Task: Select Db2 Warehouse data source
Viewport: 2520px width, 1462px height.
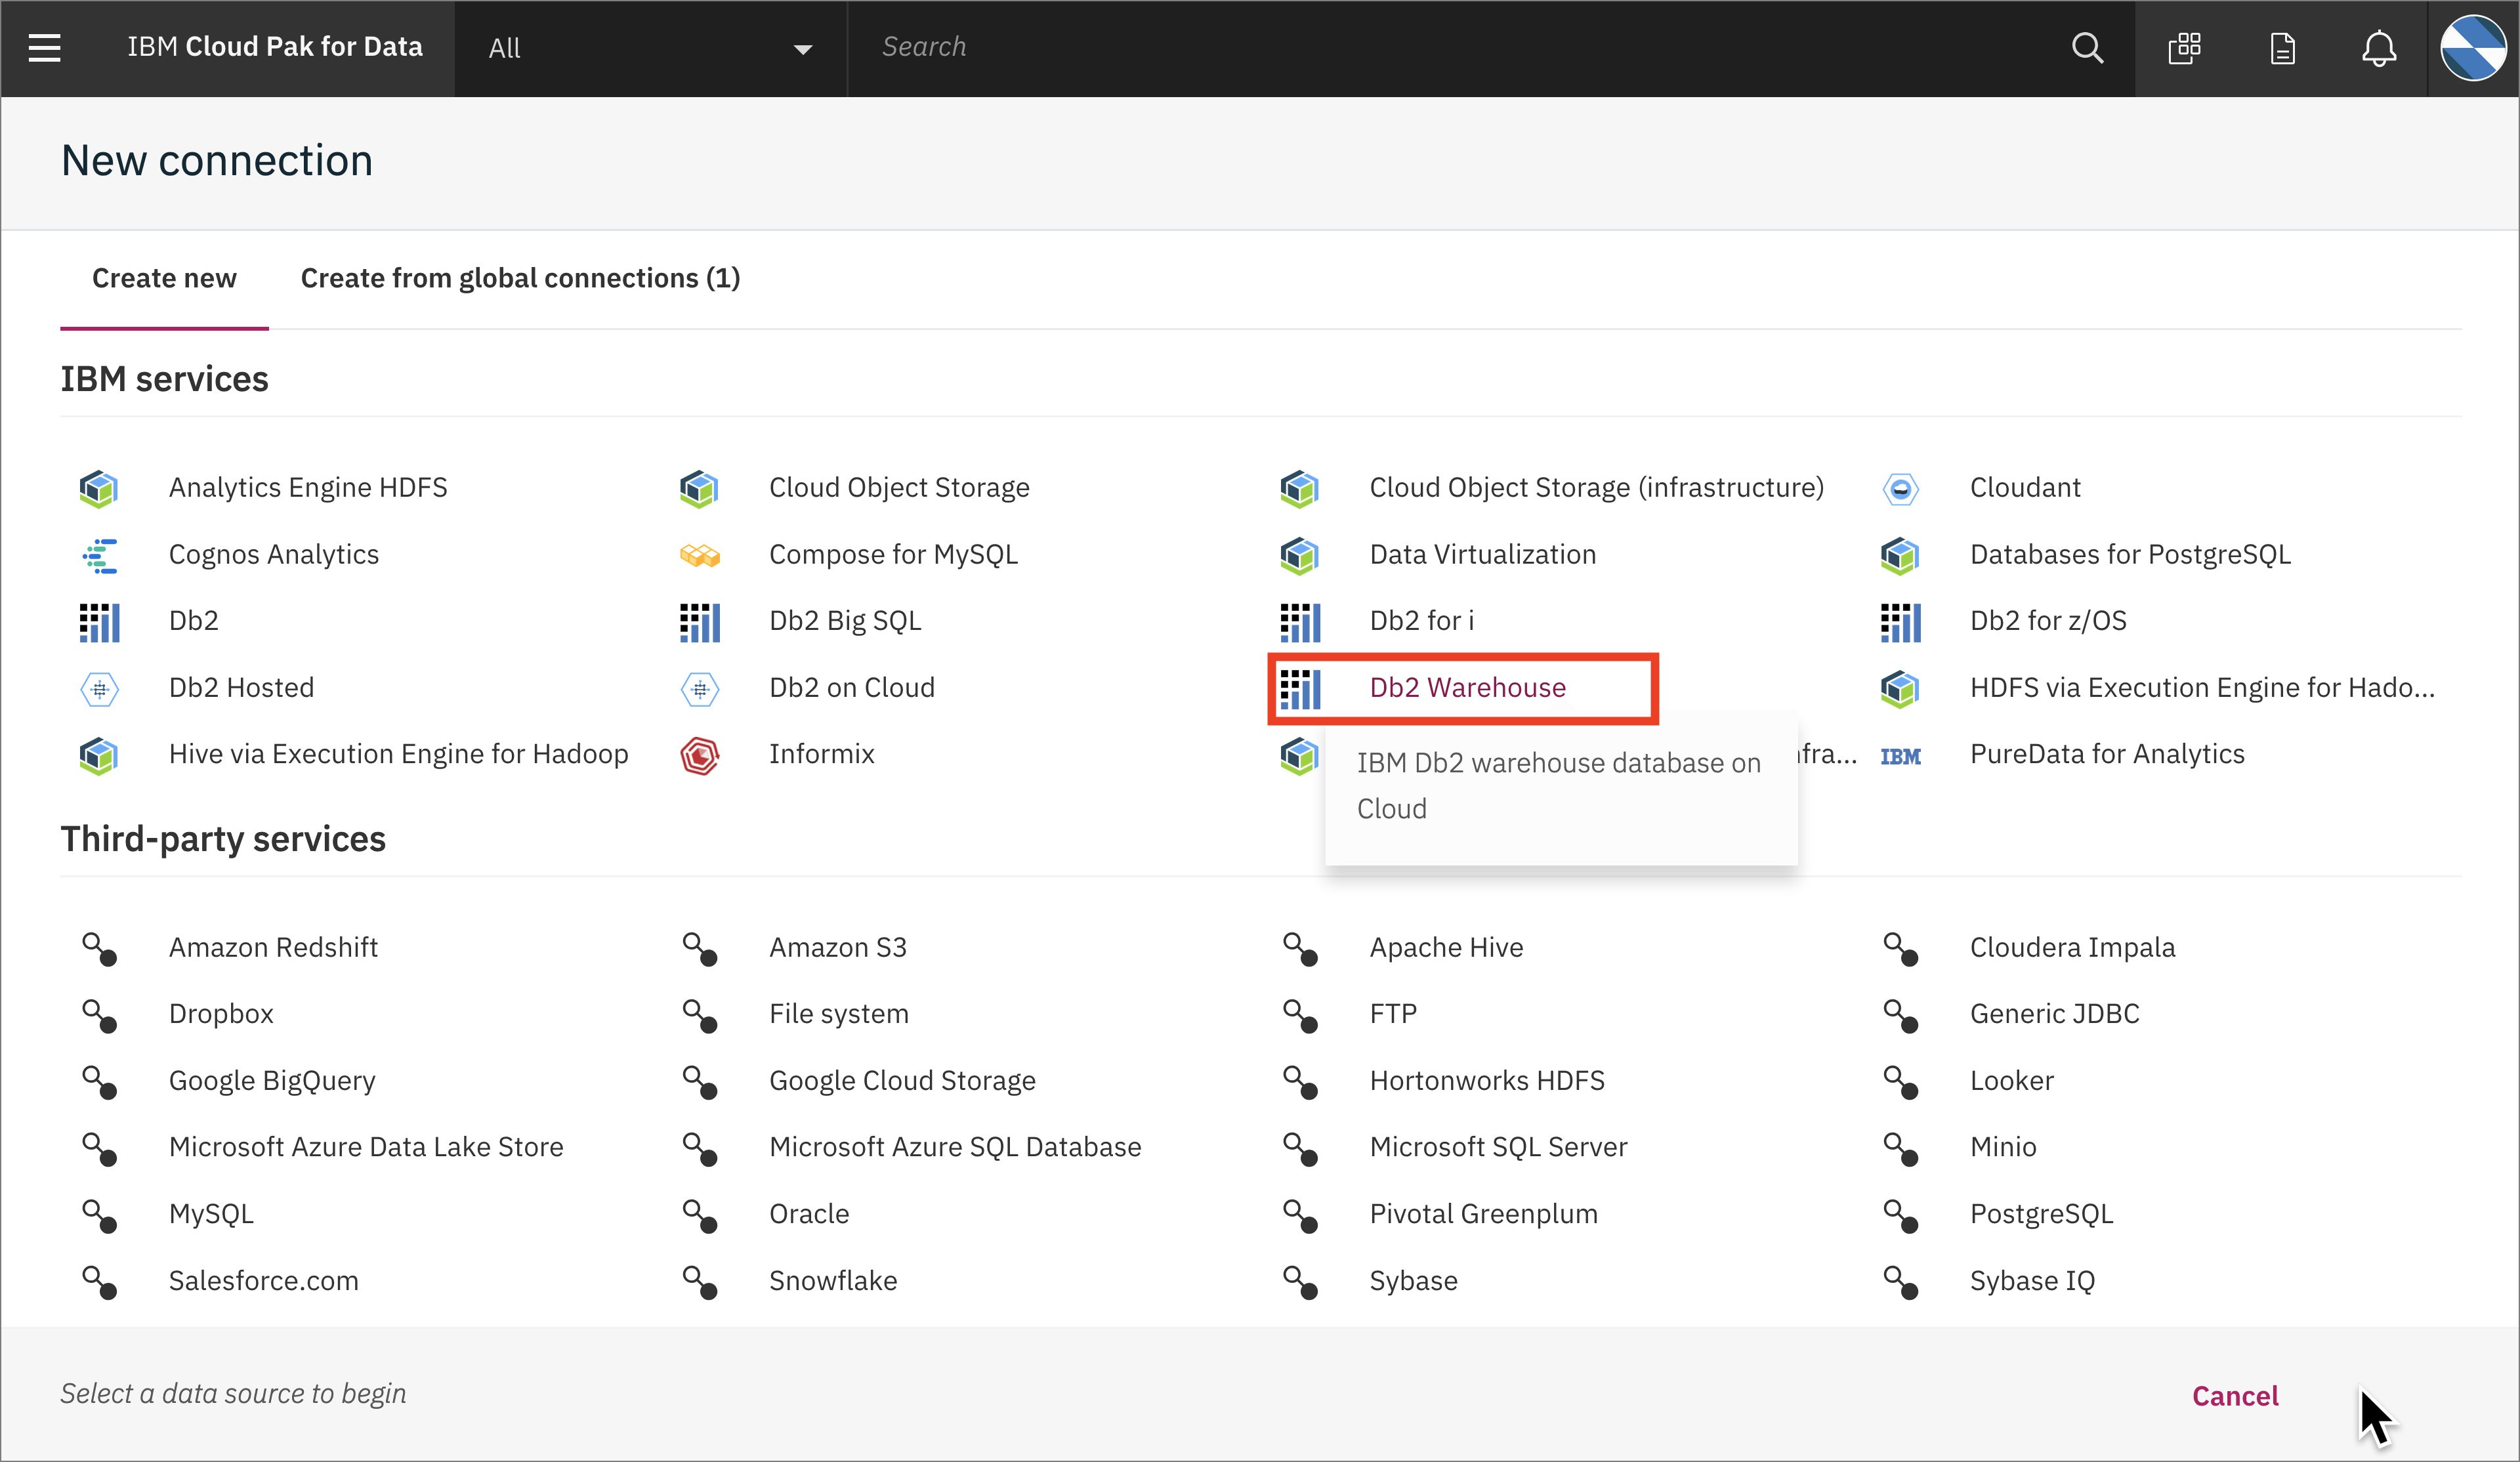Action: coord(1467,687)
